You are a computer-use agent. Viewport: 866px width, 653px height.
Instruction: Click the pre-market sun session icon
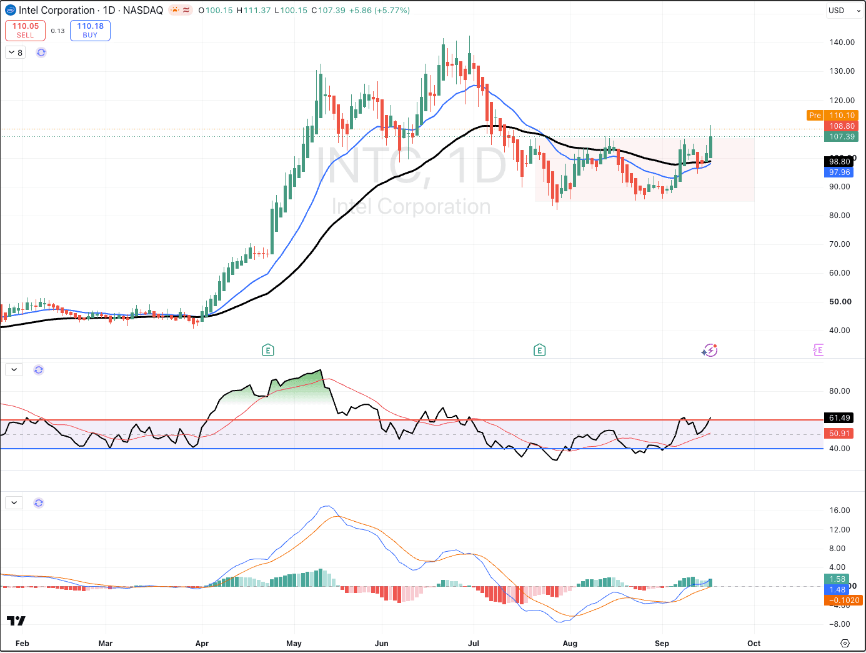(174, 10)
